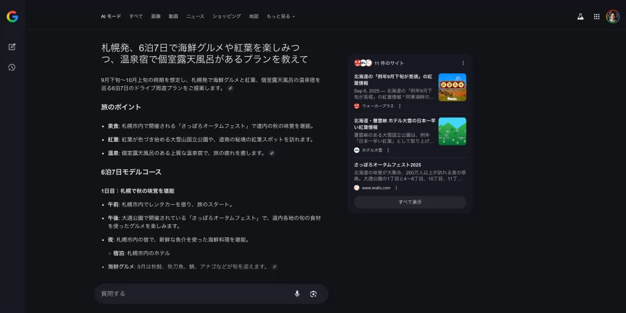Open options menu next to ホテル大雪
Image resolution: width=626 pixels, height=313 pixels.
tap(388, 150)
